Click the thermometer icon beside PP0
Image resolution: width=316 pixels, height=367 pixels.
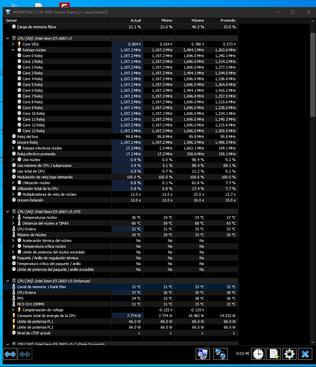pyautogui.click(x=14, y=298)
